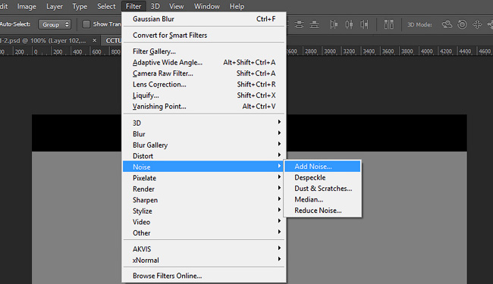The image size is (493, 284).
Task: Reapply Gaussian Blur from Filter menu
Action: click(x=204, y=19)
